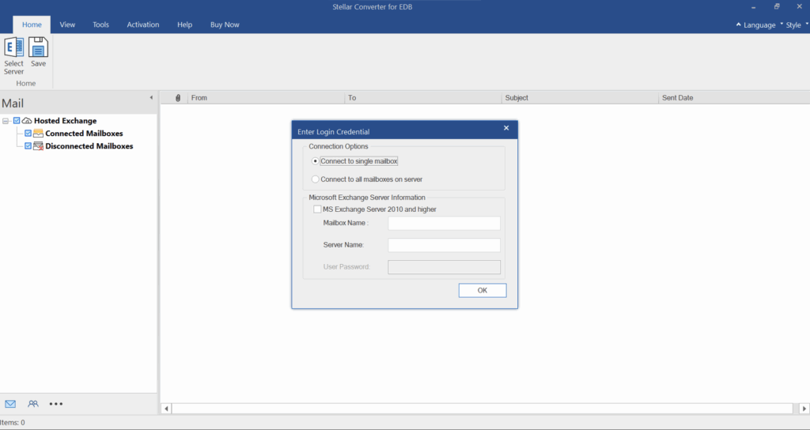
Task: Select the Connected Mailboxes tree item
Action: [x=84, y=133]
